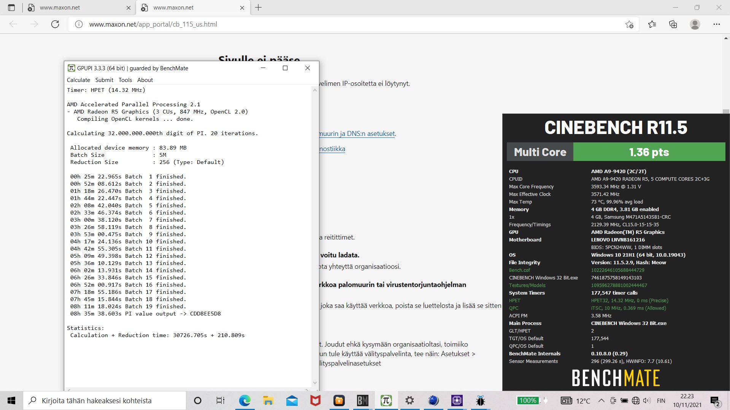Close the GPUPI window

308,68
